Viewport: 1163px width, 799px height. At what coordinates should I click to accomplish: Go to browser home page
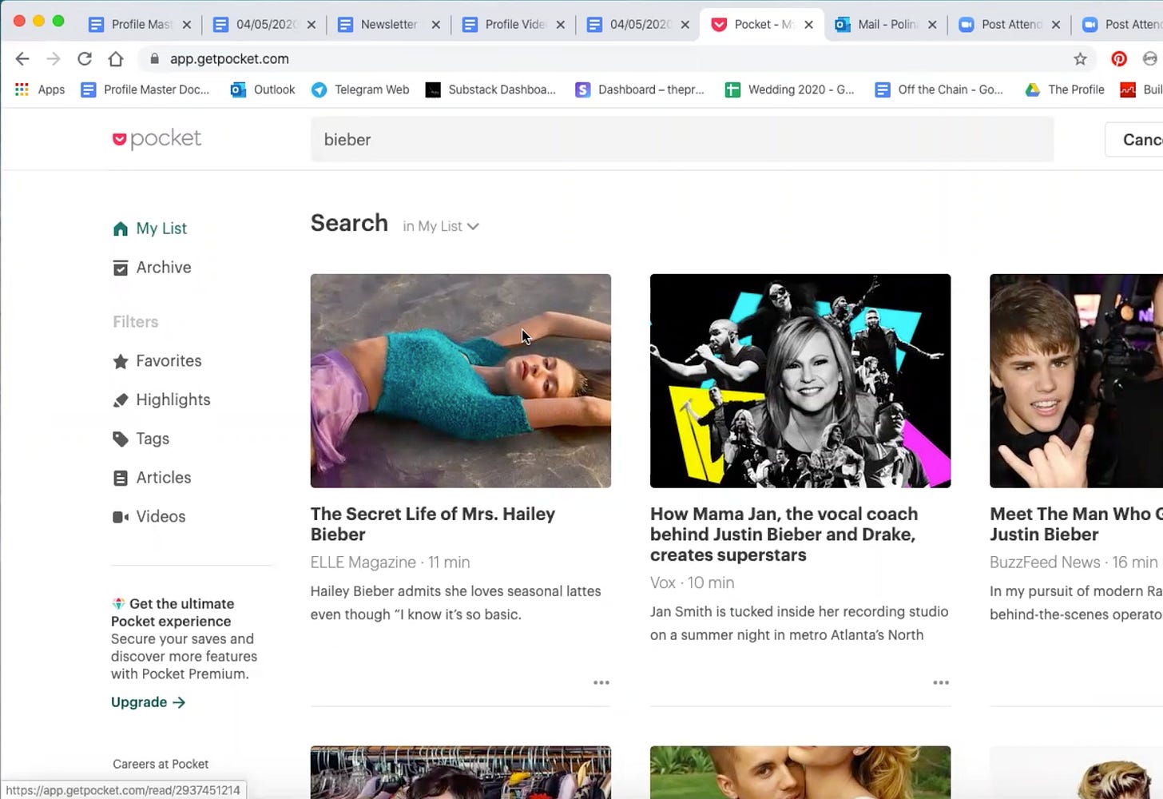116,58
